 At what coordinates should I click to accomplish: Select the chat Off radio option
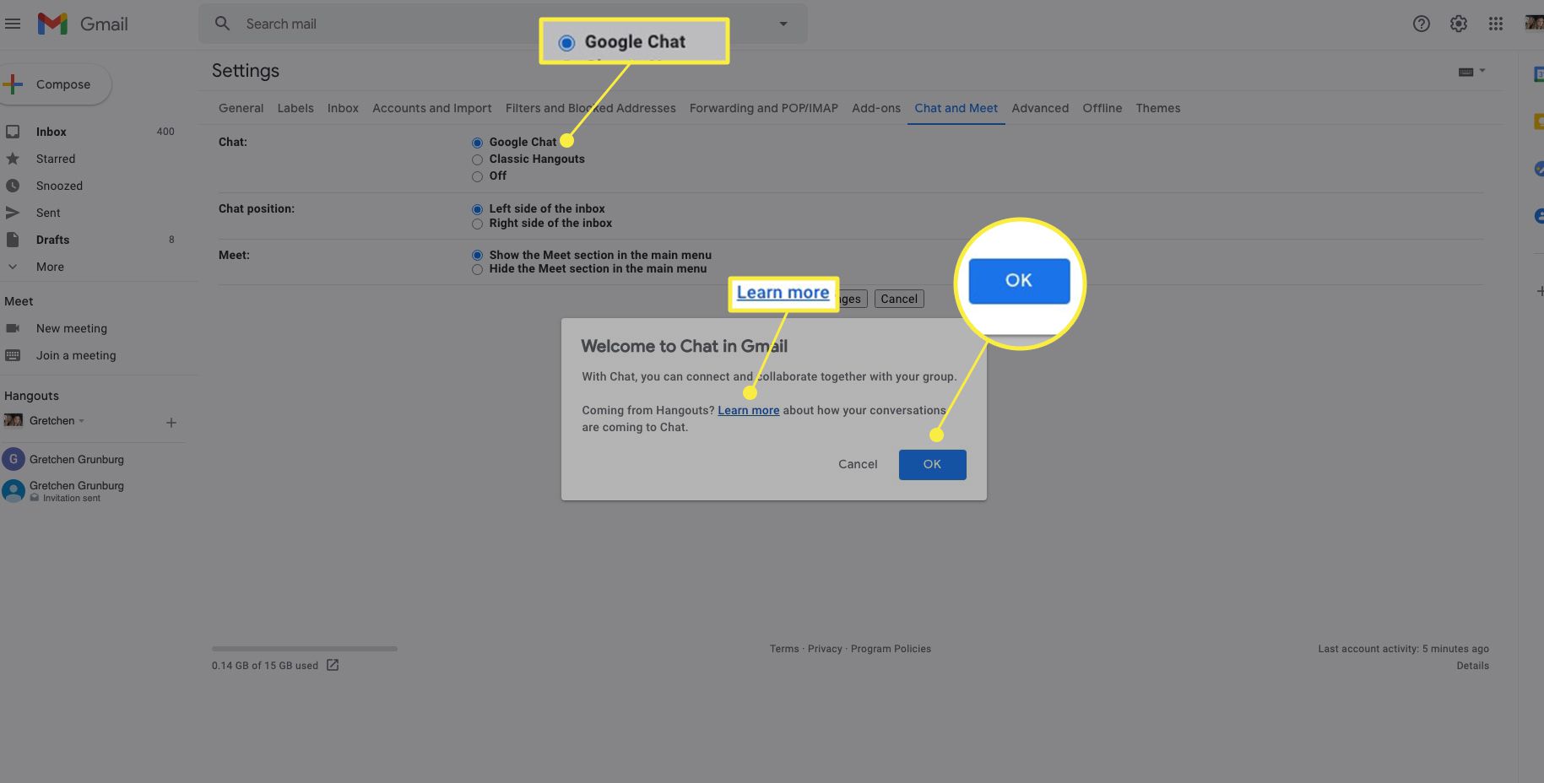click(477, 176)
